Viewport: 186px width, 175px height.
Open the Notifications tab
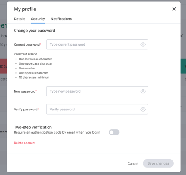[x=61, y=19]
